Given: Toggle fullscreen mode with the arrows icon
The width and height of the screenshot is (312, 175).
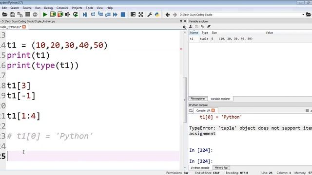Looking at the screenshot, I should pos(141,15).
